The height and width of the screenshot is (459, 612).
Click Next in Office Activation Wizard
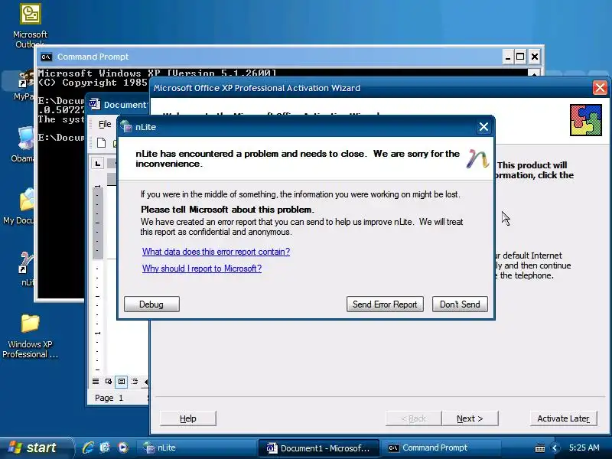[x=470, y=418]
